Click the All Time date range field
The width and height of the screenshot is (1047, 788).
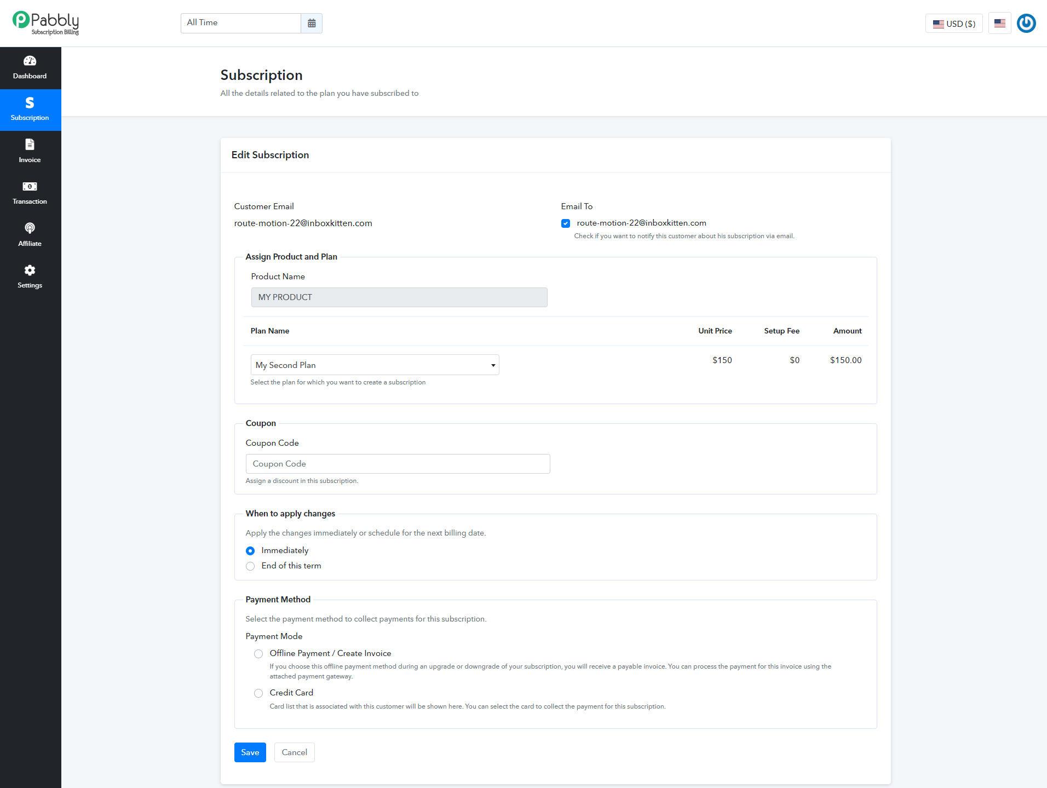click(241, 23)
